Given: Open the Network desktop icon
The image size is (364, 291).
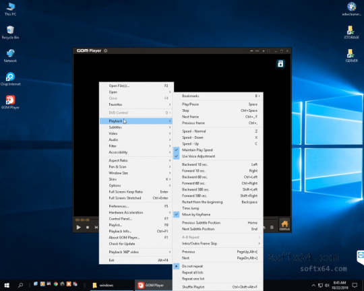Looking at the screenshot, I should pos(10,56).
